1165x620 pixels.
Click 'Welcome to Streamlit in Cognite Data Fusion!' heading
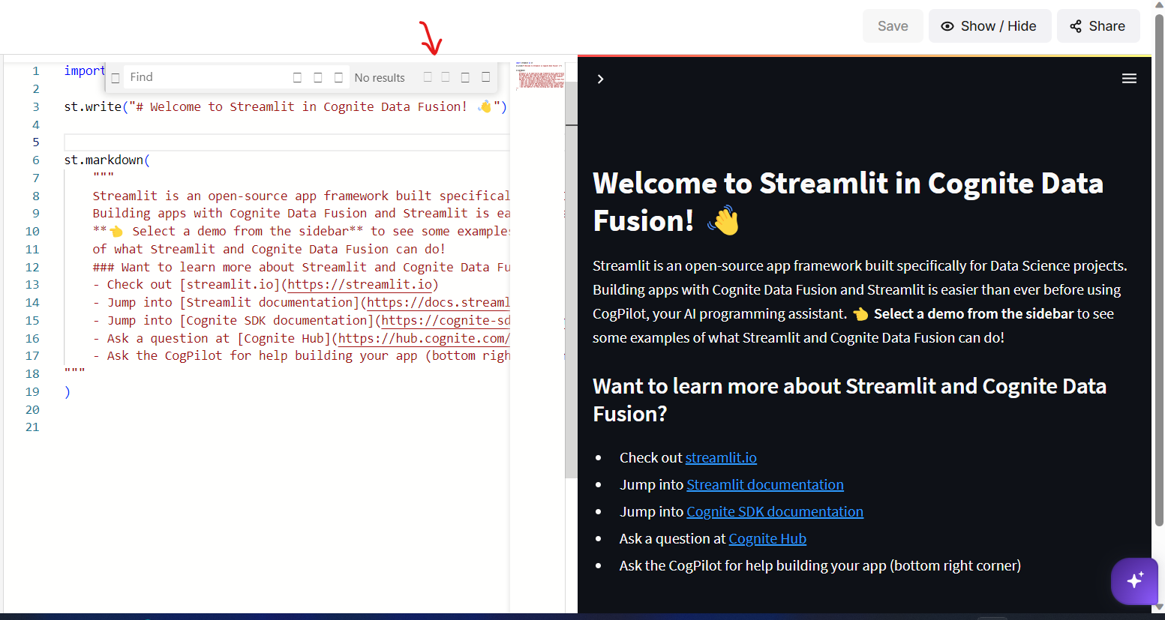[848, 202]
